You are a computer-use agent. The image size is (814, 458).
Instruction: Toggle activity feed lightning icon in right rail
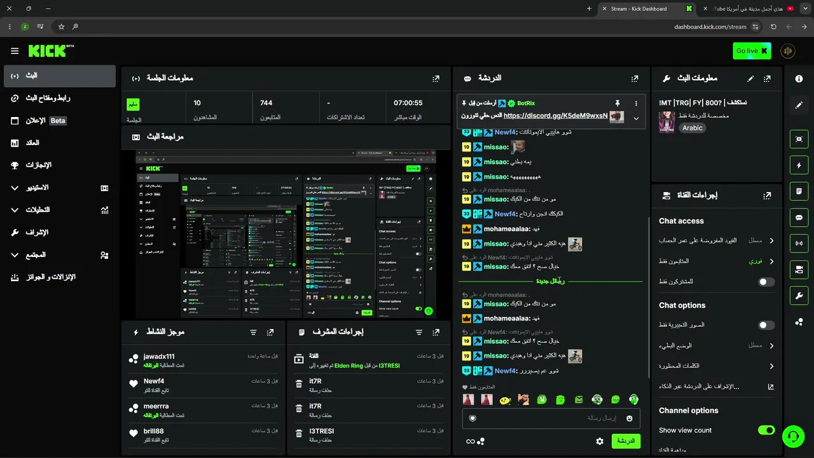(799, 165)
